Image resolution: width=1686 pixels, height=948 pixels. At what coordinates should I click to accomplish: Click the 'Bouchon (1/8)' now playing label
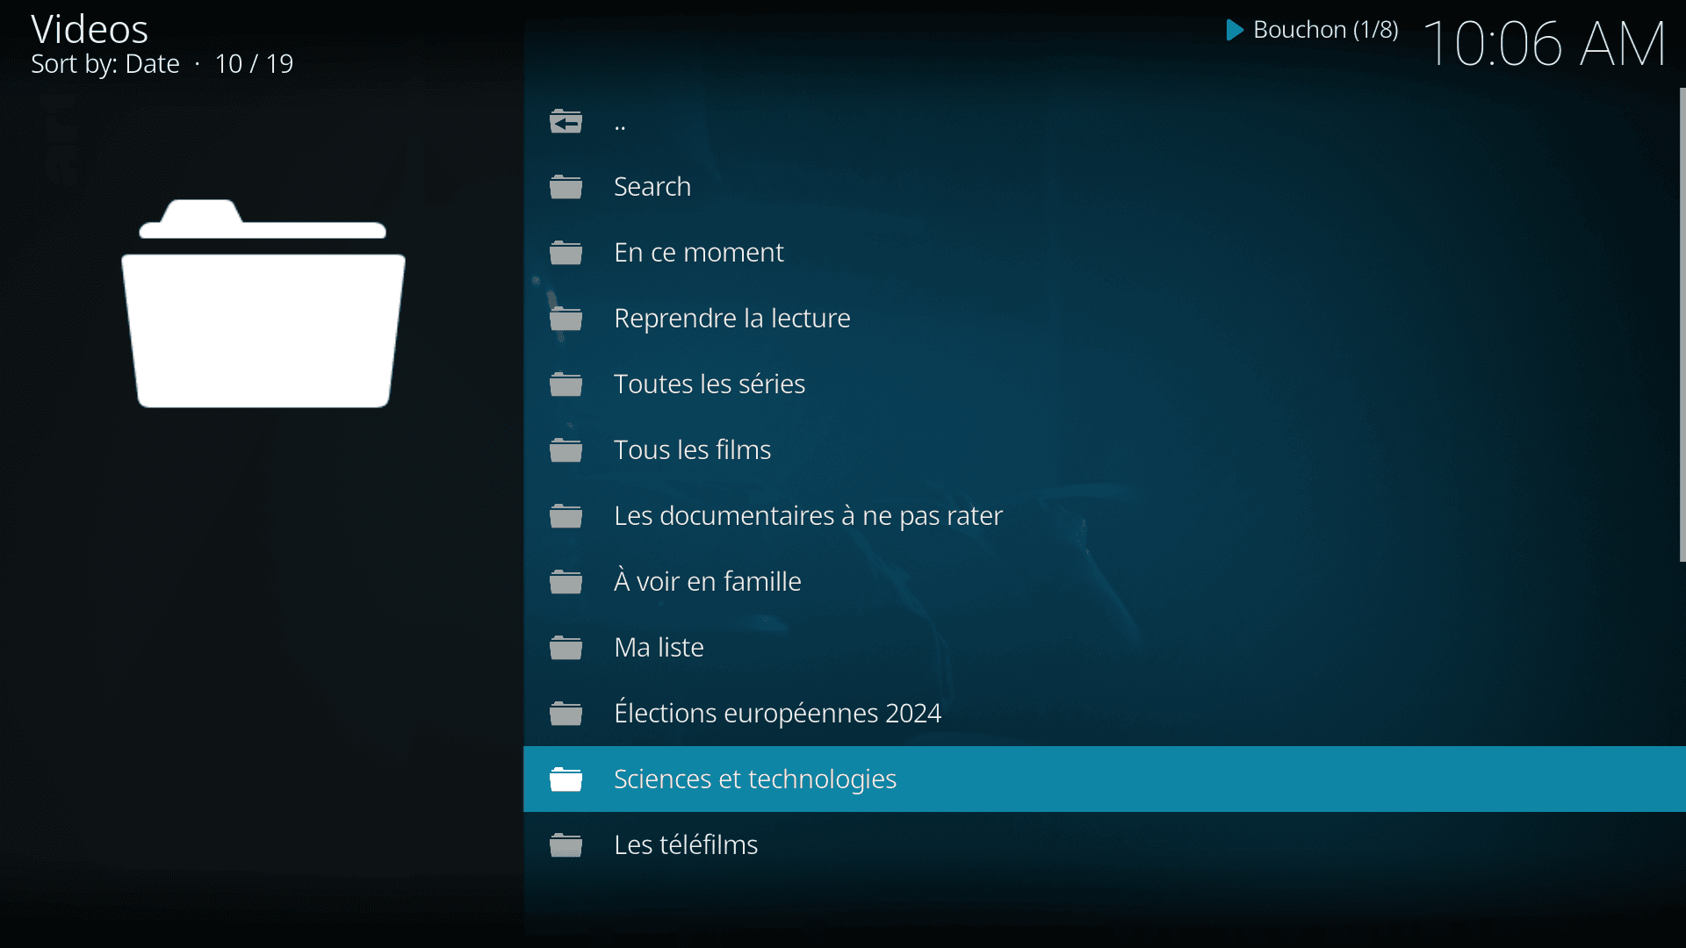pyautogui.click(x=1325, y=30)
